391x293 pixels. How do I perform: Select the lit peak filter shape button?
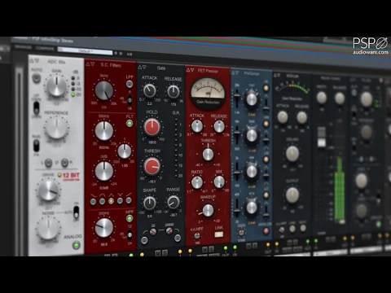[111, 201]
